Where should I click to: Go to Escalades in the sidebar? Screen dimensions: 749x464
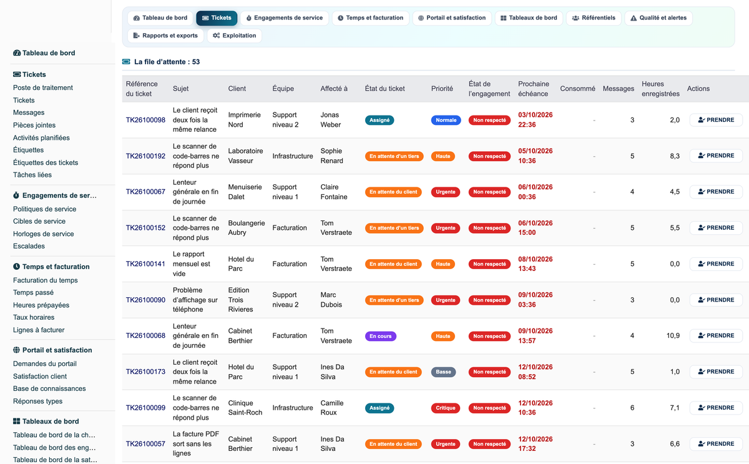pos(29,247)
